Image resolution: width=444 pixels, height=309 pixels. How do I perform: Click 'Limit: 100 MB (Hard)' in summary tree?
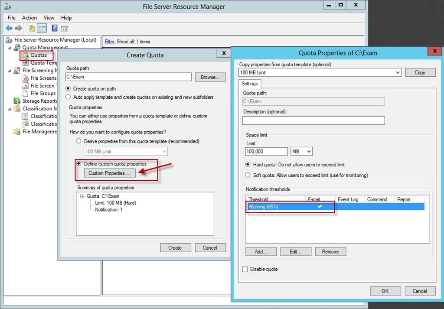(115, 203)
